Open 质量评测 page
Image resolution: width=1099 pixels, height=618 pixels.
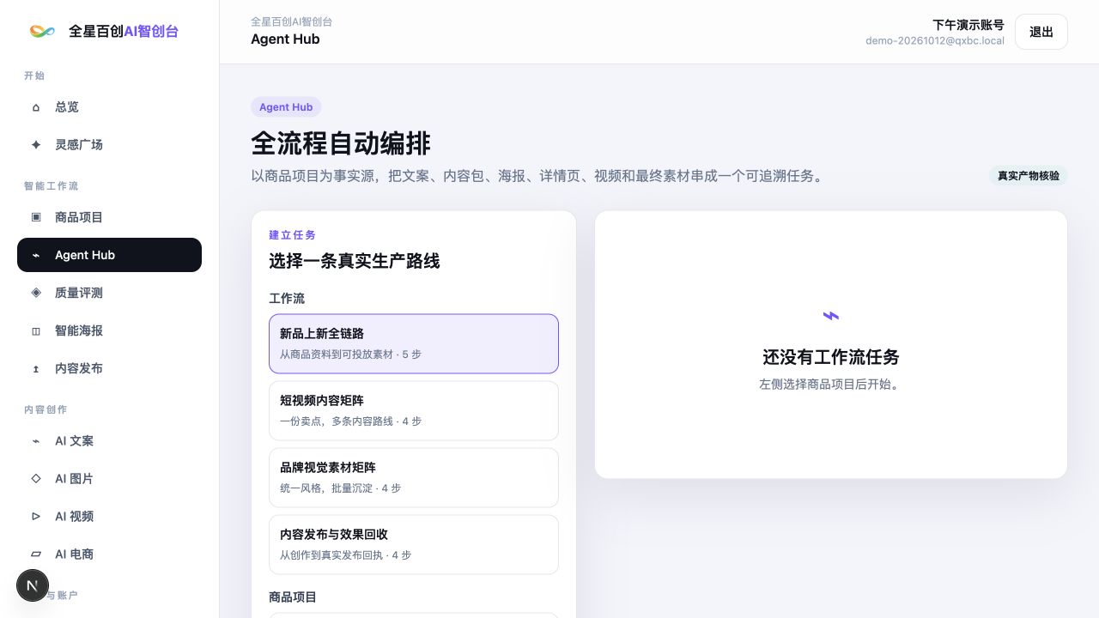(109, 293)
